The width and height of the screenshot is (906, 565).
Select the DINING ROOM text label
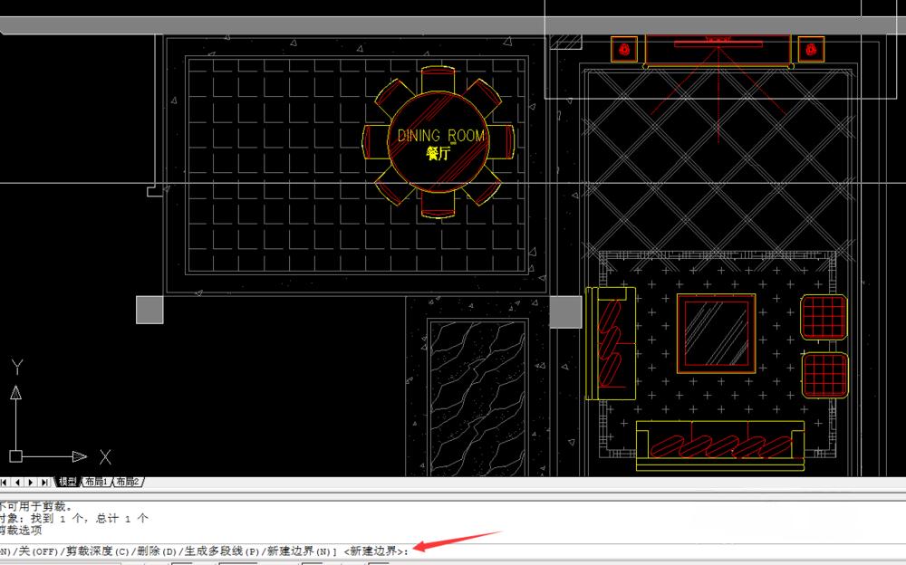point(441,136)
